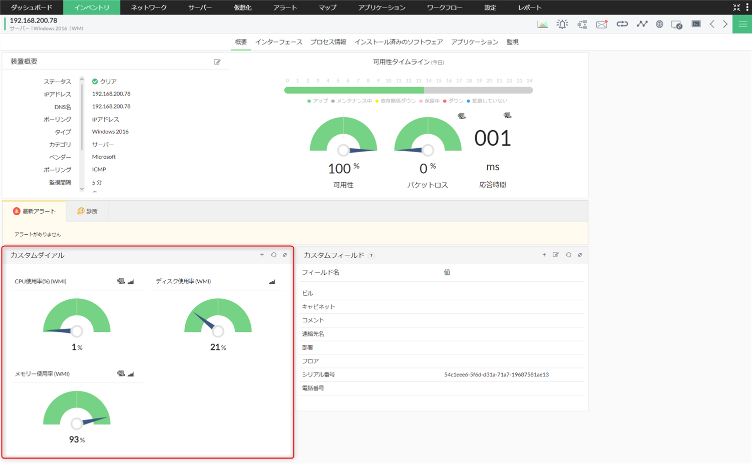The height and width of the screenshot is (464, 752).
Task: Switch to the インターフェース tab
Action: coord(279,42)
